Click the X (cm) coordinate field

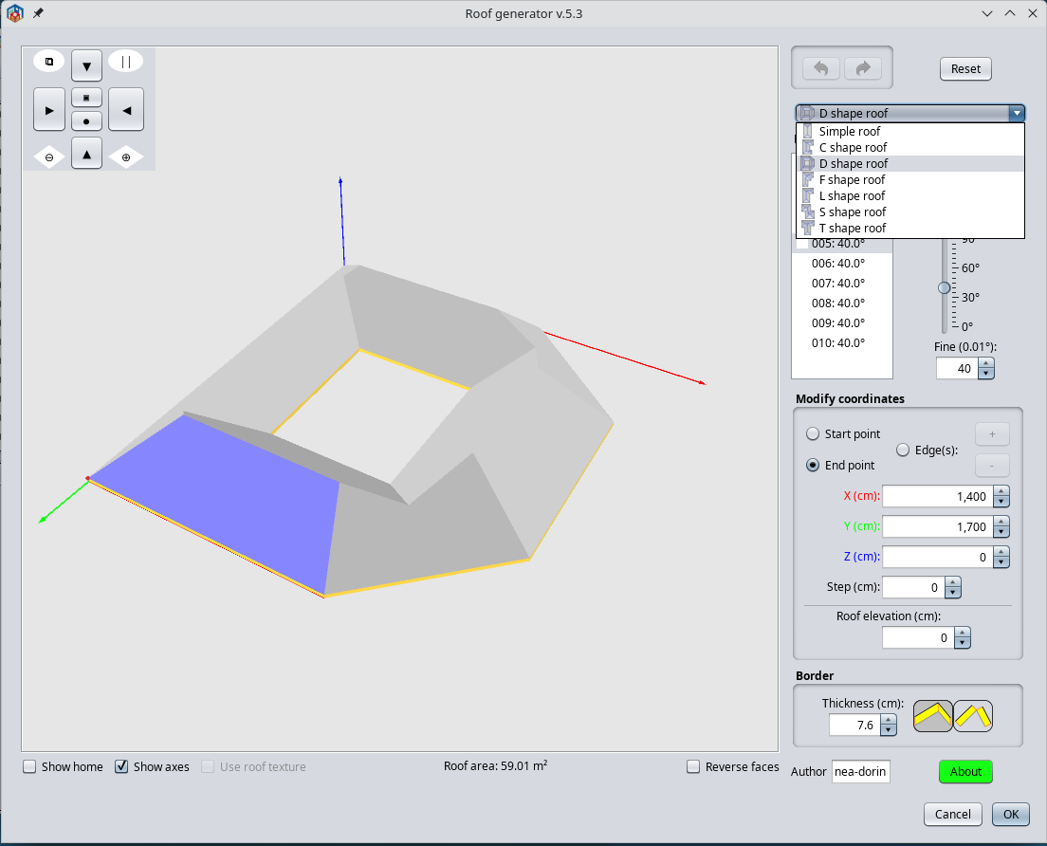(938, 496)
